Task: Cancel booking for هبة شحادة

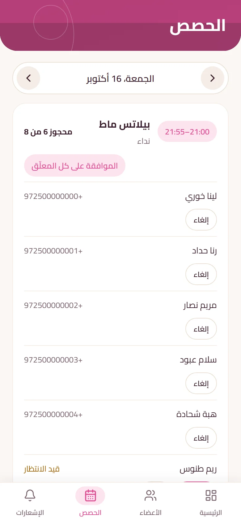Action: [x=201, y=438]
